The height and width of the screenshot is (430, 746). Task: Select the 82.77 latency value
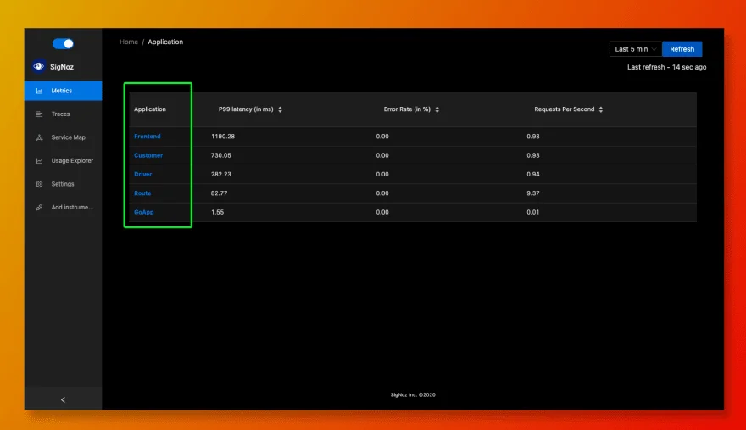pos(219,193)
